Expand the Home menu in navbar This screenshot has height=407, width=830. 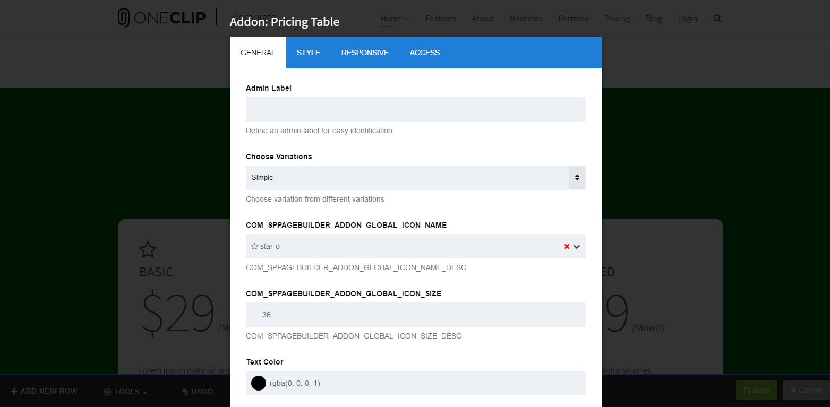click(395, 19)
